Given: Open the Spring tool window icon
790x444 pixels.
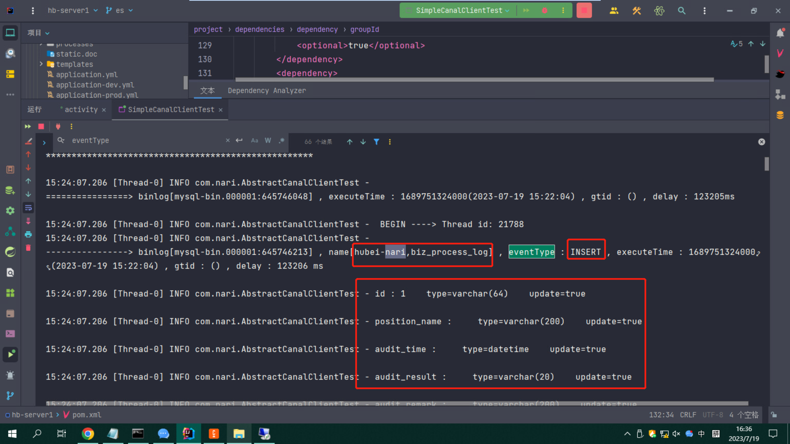Looking at the screenshot, I should [x=10, y=252].
